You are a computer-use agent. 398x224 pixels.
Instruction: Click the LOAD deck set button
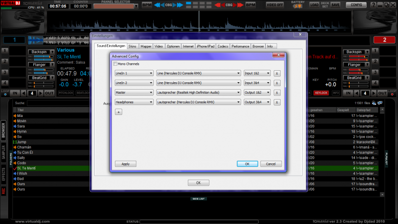(314, 5)
